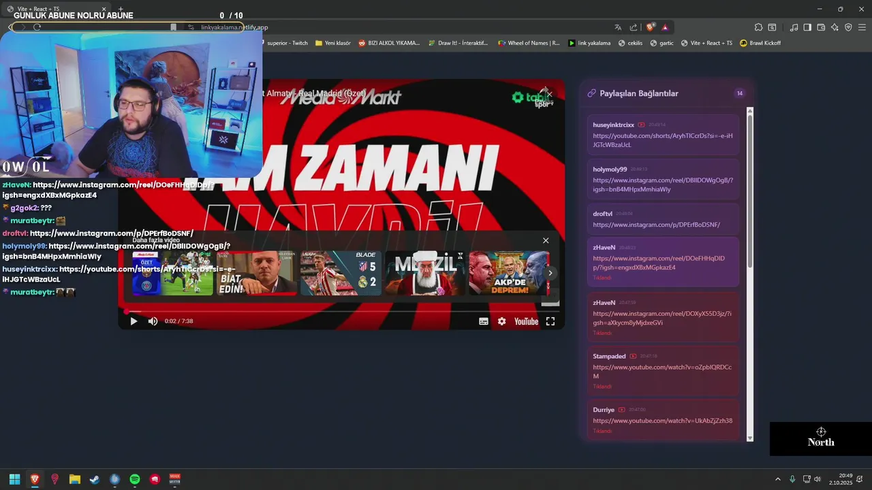
Task: Open the browser hamburger main menu
Action: pos(862,27)
